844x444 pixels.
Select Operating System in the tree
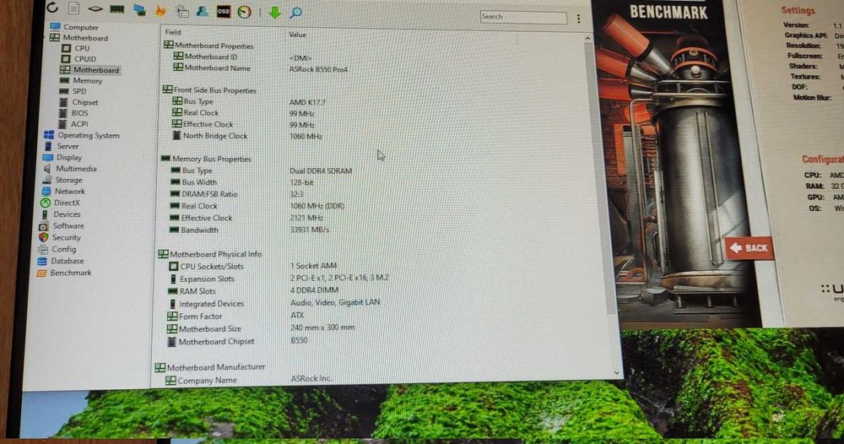[x=82, y=135]
